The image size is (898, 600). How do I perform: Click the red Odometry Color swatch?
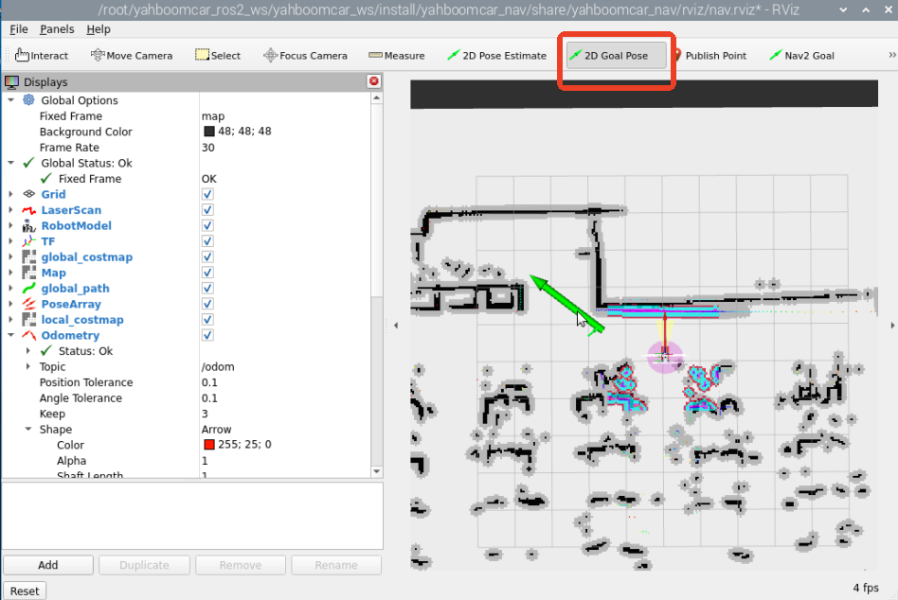pyautogui.click(x=208, y=446)
